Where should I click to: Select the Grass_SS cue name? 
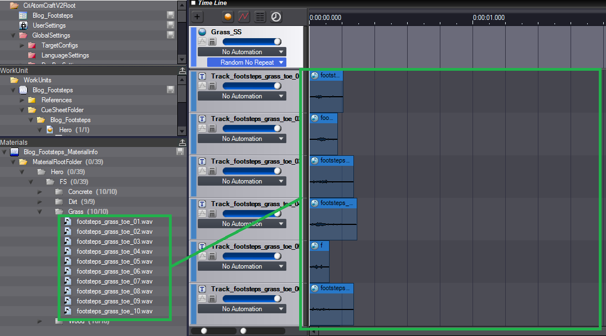click(x=226, y=32)
